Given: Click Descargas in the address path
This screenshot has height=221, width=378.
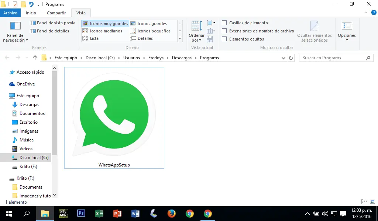Looking at the screenshot, I should tap(182, 58).
